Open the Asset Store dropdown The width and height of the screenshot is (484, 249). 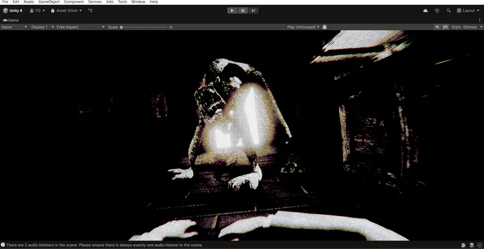coord(66,11)
